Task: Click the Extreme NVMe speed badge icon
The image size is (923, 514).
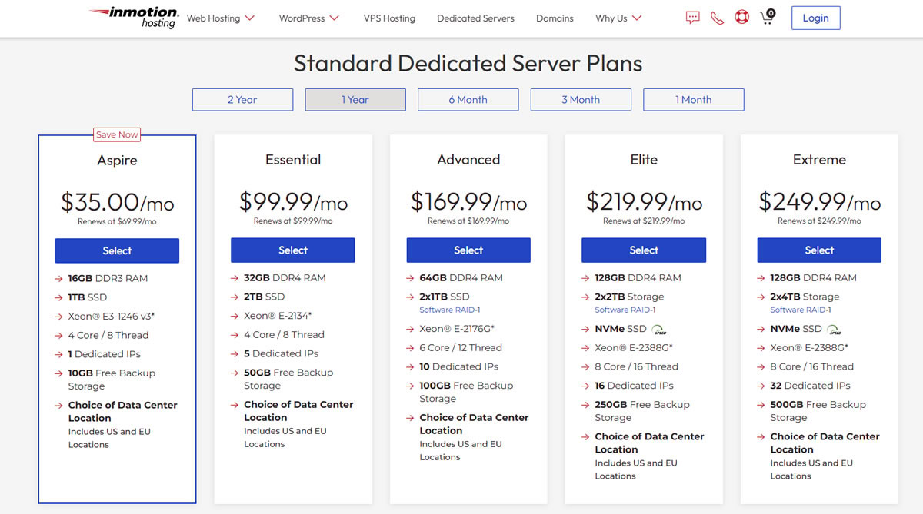Action: [x=835, y=330]
